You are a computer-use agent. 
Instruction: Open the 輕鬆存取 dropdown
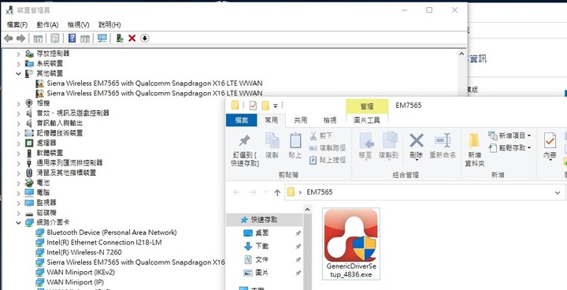point(510,147)
